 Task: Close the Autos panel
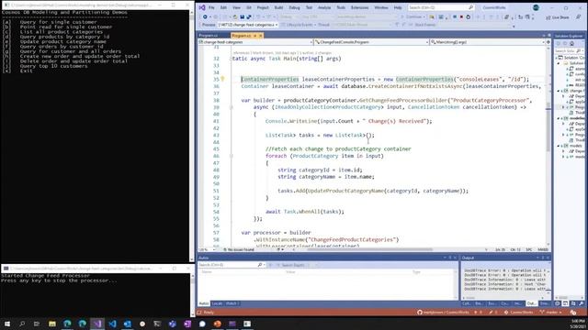[456, 258]
